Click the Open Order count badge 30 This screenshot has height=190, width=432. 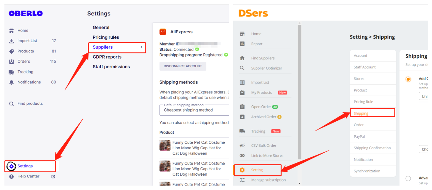pyautogui.click(x=275, y=107)
